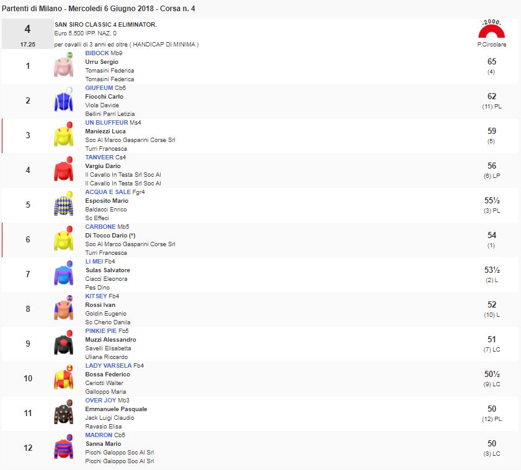Click the pink jockey silk icon for Bibock
This screenshot has height=470, width=521.
point(63,66)
